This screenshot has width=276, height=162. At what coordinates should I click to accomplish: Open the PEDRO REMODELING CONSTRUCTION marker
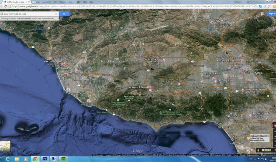243,90
